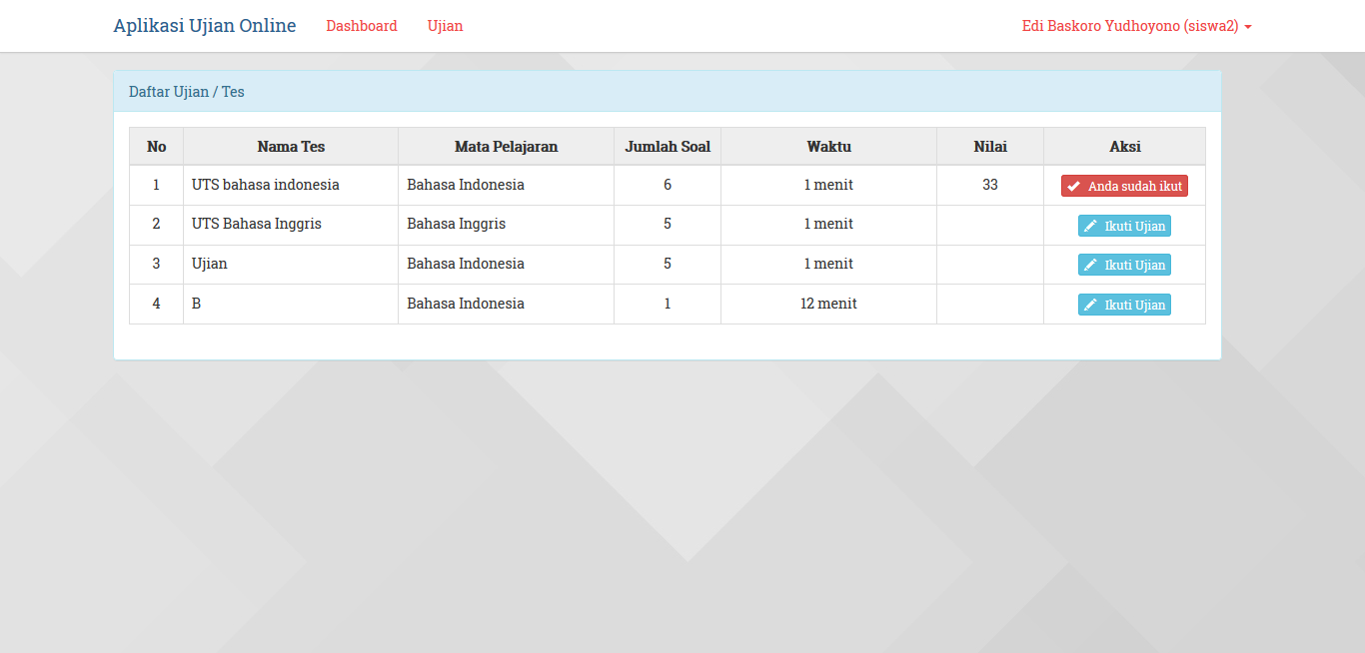Select the pencil icon beside Ikuti Ujian for Ujian test
The width and height of the screenshot is (1365, 653).
(x=1091, y=265)
